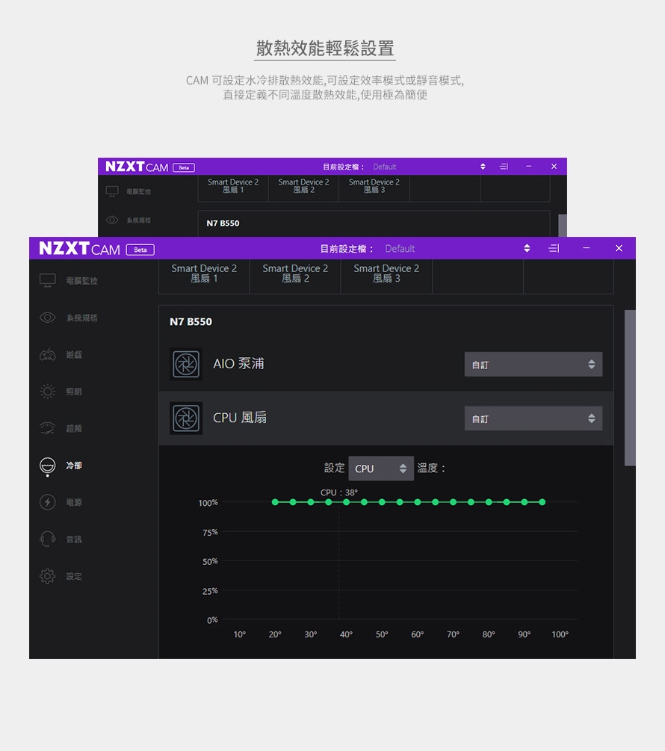Click the profile list icon in front window title bar
Image resolution: width=665 pixels, height=751 pixels.
(x=554, y=248)
